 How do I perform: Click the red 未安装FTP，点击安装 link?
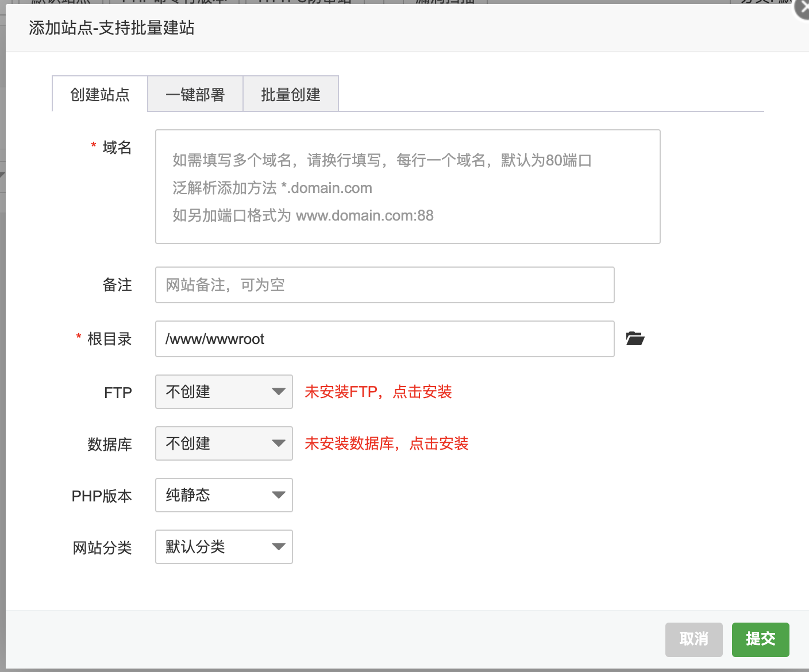[x=378, y=392]
